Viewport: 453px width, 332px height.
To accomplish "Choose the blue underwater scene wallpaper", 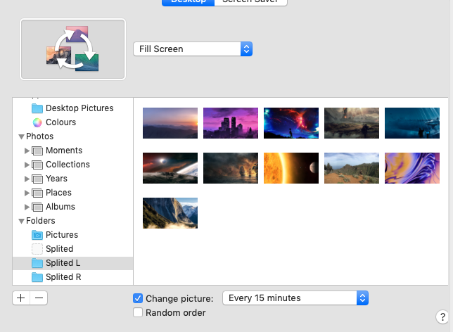I will coord(412,123).
